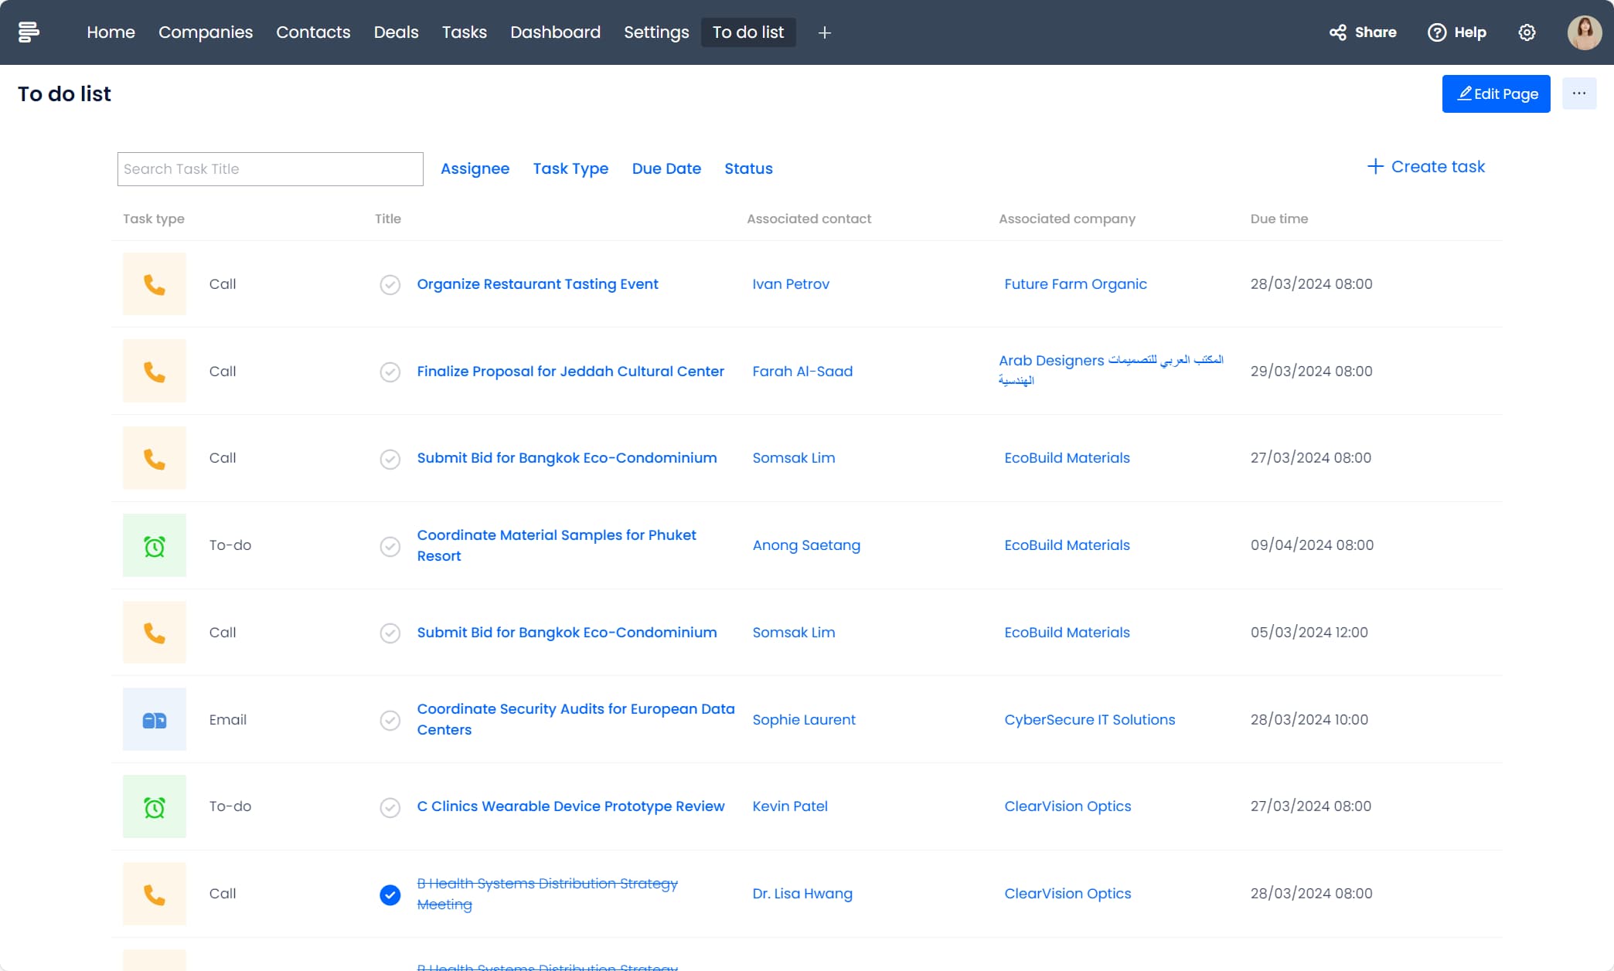Switch to Tasks tab
Screen dimensions: 1614x971
(465, 32)
